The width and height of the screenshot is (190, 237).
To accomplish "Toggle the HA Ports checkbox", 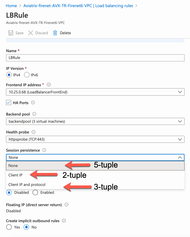I will (9, 103).
